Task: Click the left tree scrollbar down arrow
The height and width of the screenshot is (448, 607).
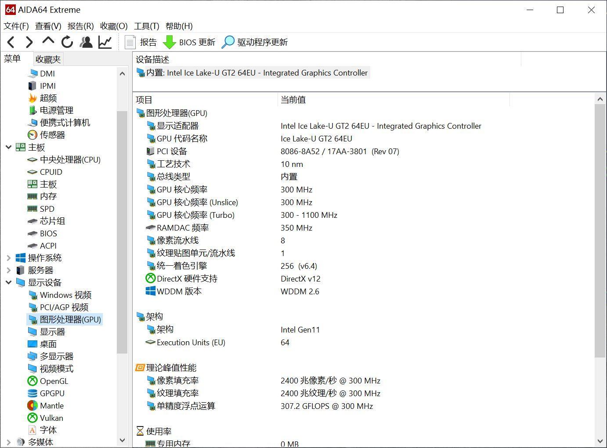Action: pyautogui.click(x=122, y=440)
